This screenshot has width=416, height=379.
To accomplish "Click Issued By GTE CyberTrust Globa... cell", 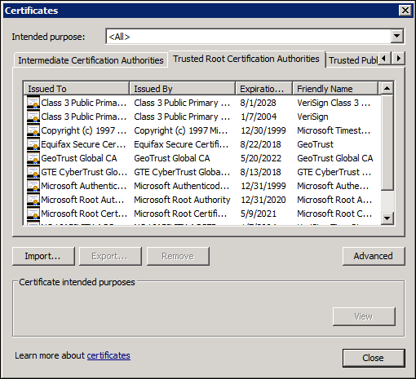I will tap(182, 172).
